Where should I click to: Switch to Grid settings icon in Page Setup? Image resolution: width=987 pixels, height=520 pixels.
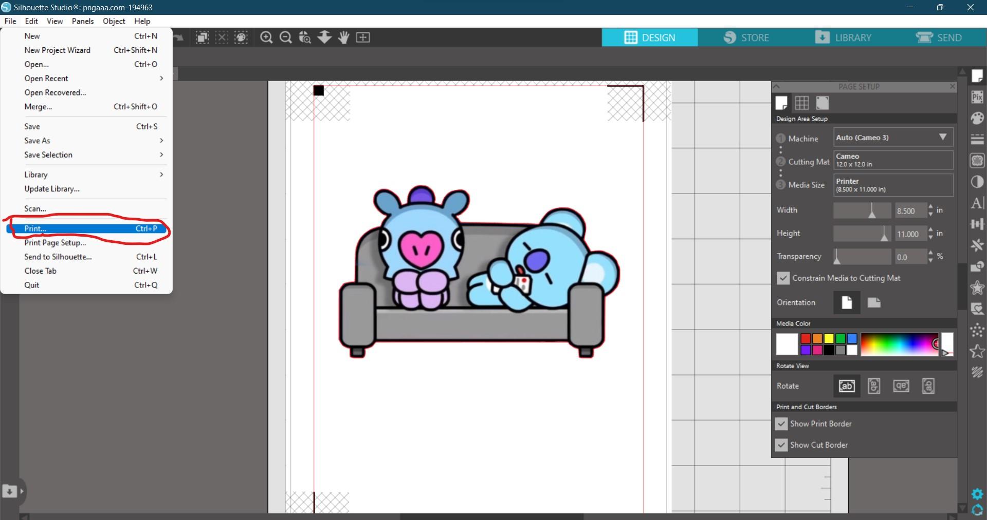pos(801,103)
